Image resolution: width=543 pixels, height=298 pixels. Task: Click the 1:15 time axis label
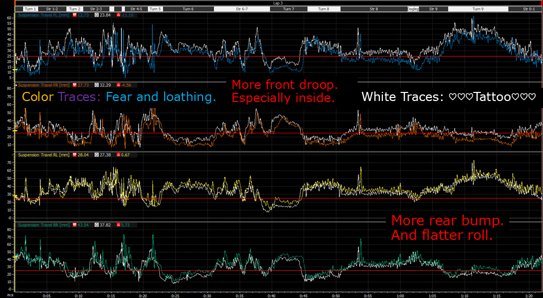(497, 295)
